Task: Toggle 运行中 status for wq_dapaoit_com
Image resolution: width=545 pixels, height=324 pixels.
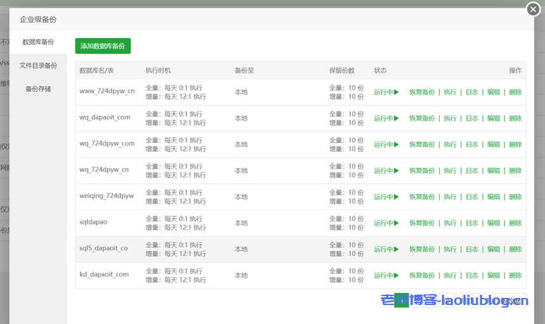Action: [386, 118]
